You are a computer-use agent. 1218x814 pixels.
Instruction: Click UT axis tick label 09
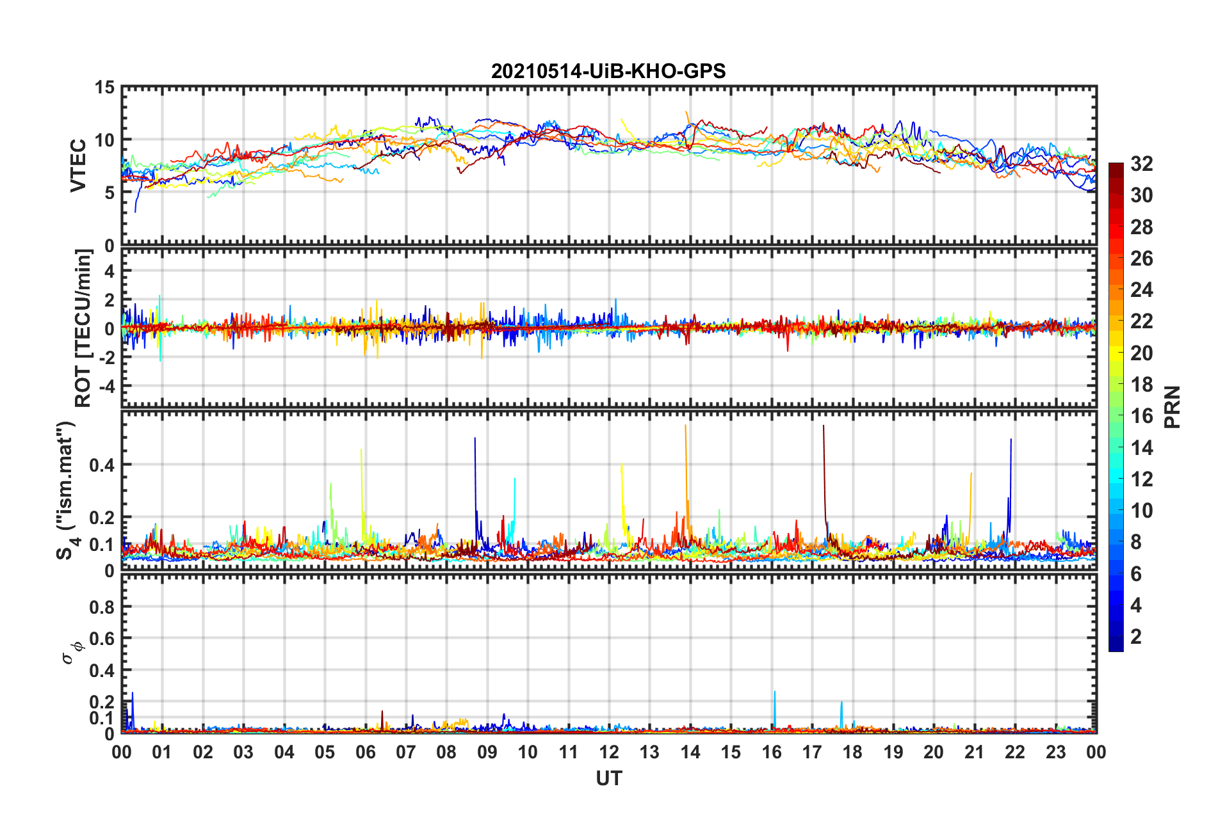pyautogui.click(x=487, y=752)
